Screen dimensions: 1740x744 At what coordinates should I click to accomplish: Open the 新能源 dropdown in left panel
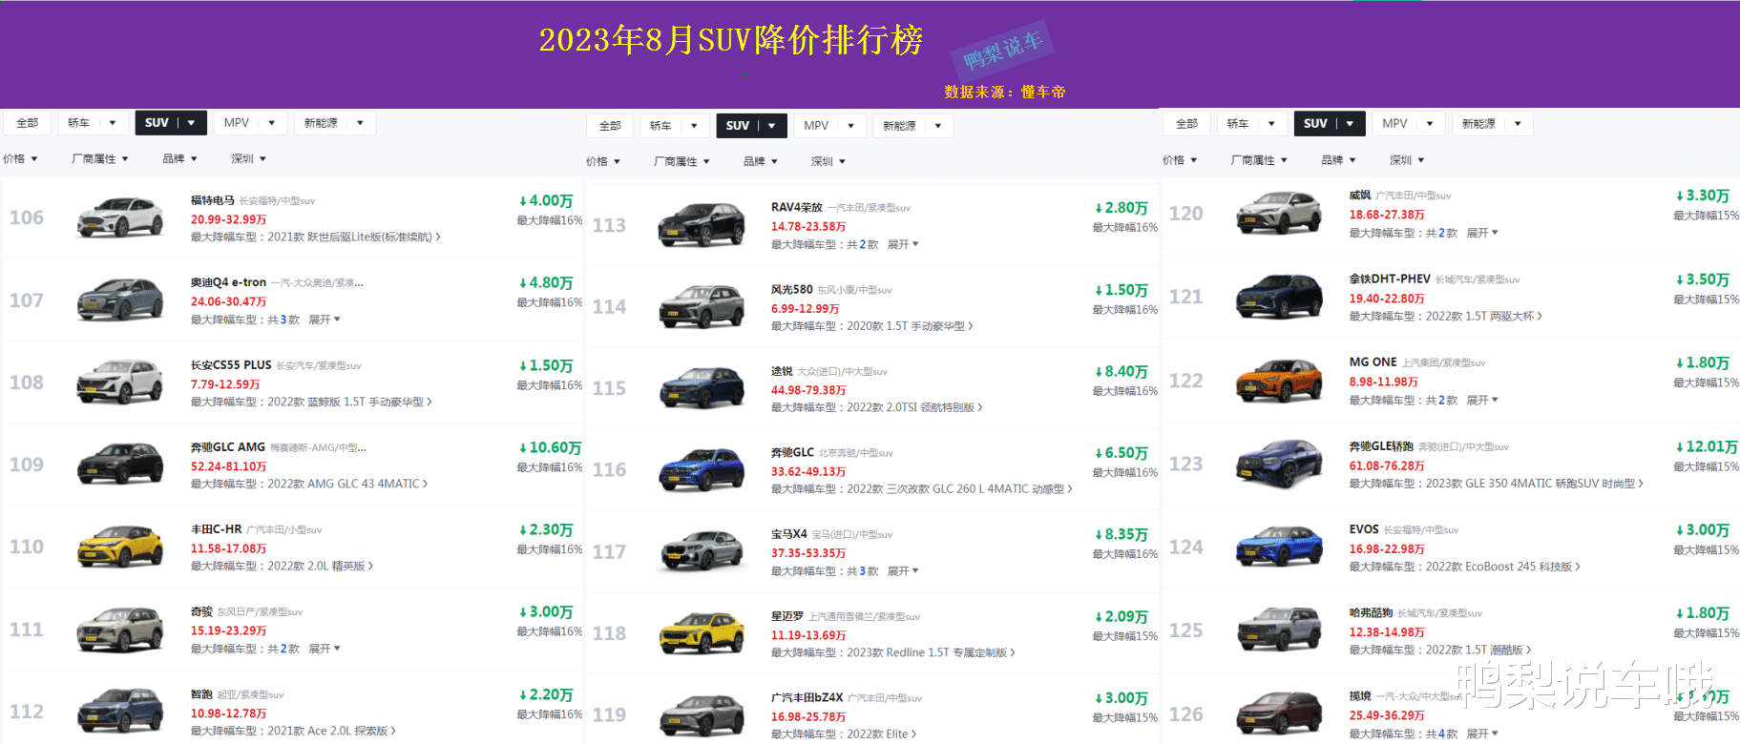[334, 123]
